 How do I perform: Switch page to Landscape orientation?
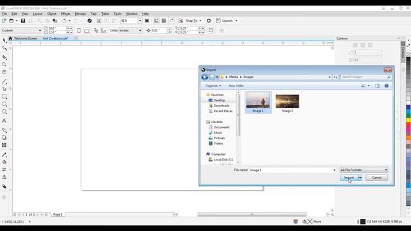[87, 31]
